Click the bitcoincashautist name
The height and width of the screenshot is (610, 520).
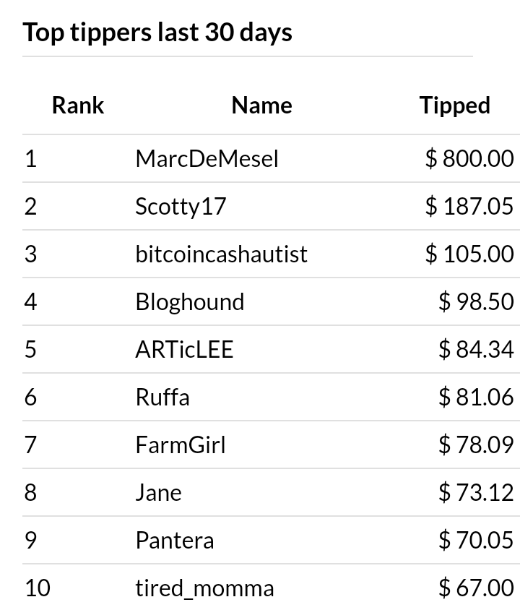[222, 254]
